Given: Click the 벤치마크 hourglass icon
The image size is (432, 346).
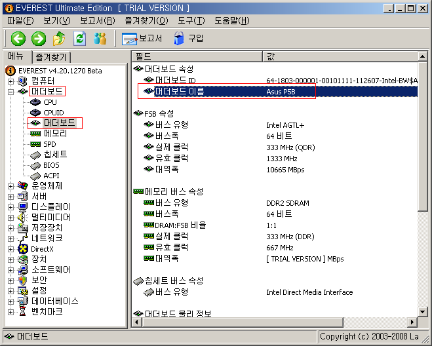Looking at the screenshot, I should point(22,311).
